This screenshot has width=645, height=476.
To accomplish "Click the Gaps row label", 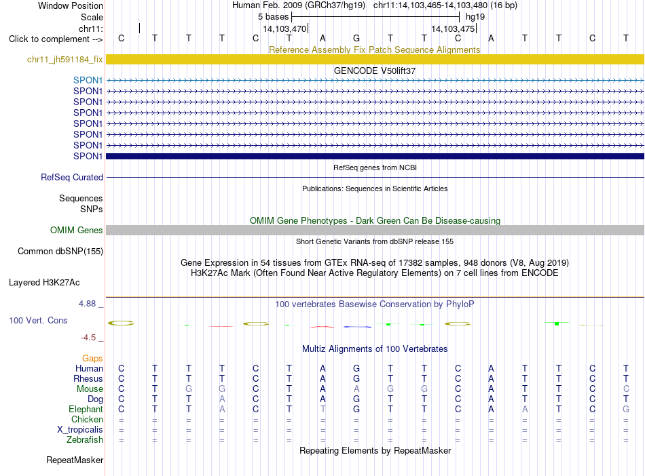I will (x=92, y=359).
